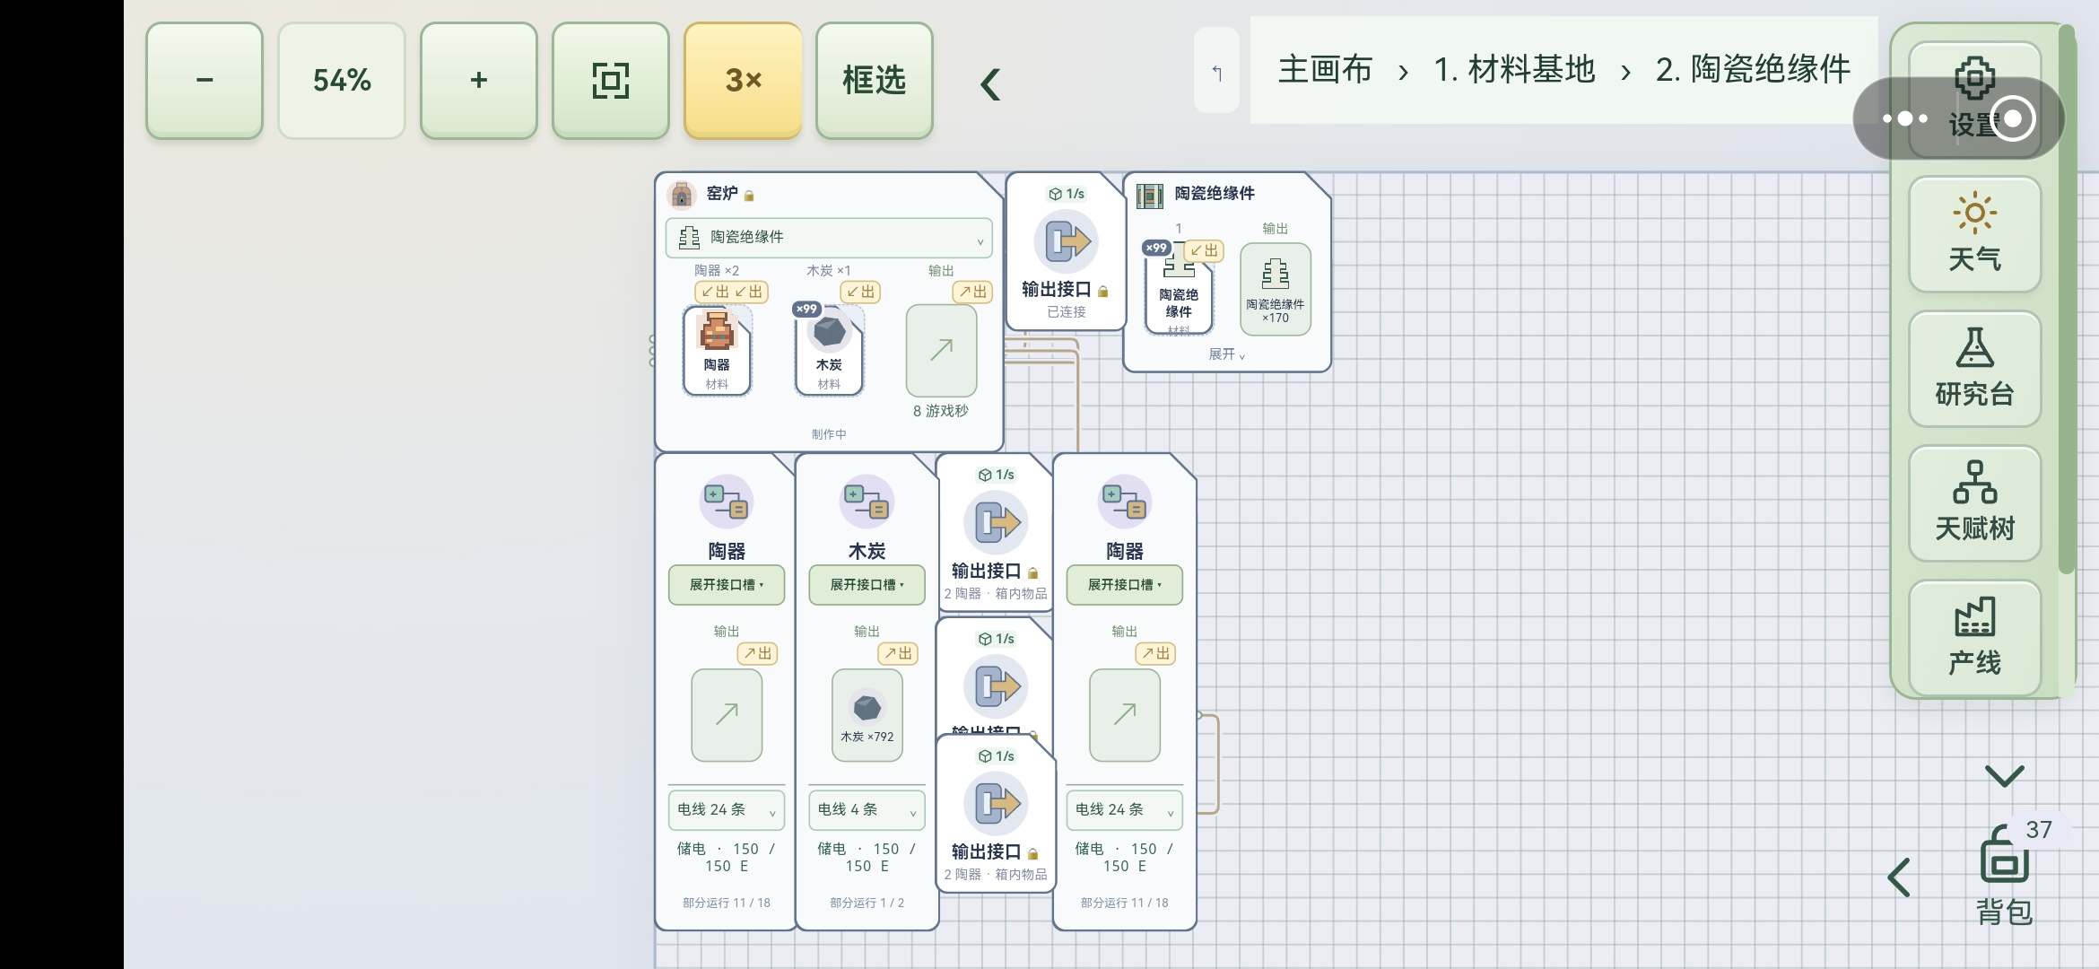Click the middle 1/s 输出接口 icon
Image resolution: width=2099 pixels, height=969 pixels.
point(996,686)
